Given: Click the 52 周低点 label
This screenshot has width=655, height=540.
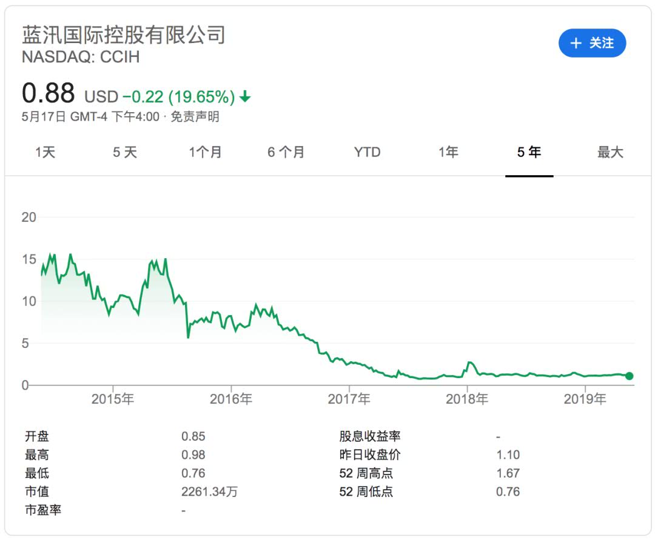Looking at the screenshot, I should tap(366, 492).
